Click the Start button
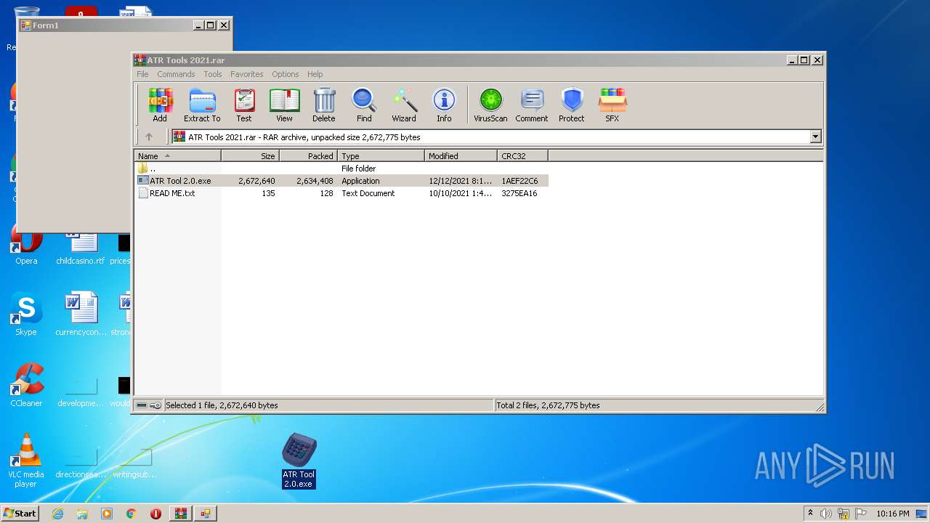This screenshot has width=930, height=523. [20, 514]
